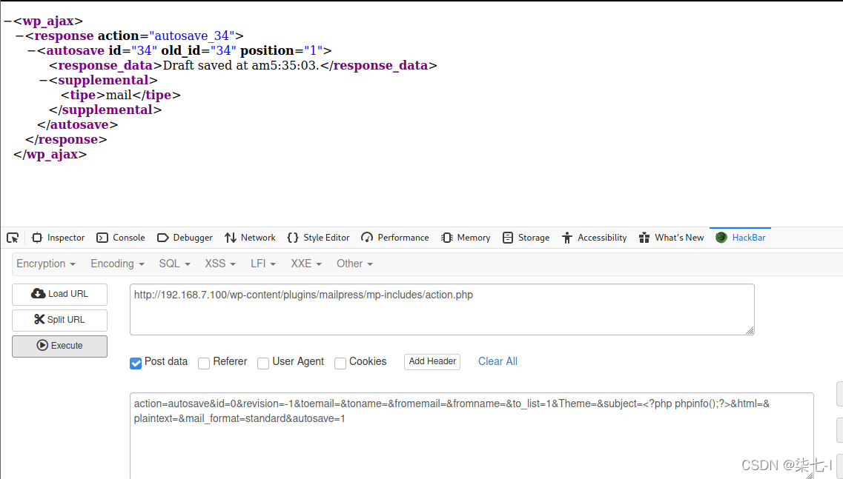
Task: Collapse the response autosave_34 node
Action: tap(19, 36)
